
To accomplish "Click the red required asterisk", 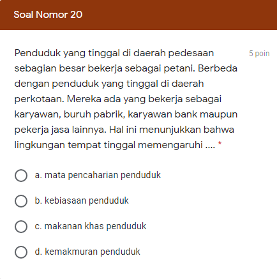I will pyautogui.click(x=220, y=144).
